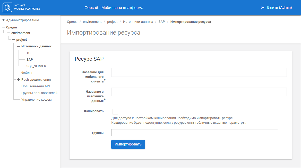This screenshot has width=301, height=168.
Task: Collapse the environment tree node
Action: (8, 33)
